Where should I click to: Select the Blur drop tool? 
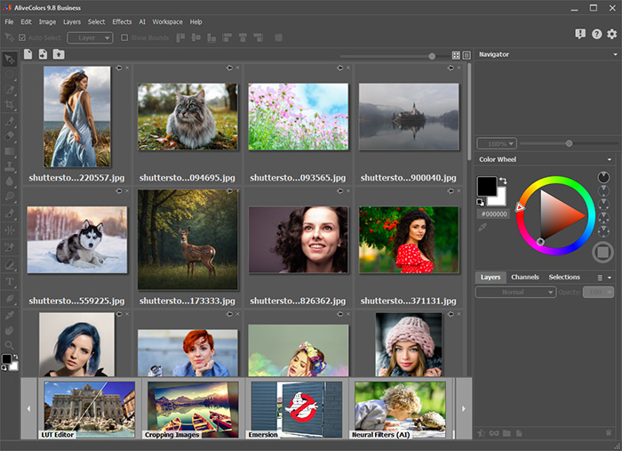pyautogui.click(x=10, y=181)
